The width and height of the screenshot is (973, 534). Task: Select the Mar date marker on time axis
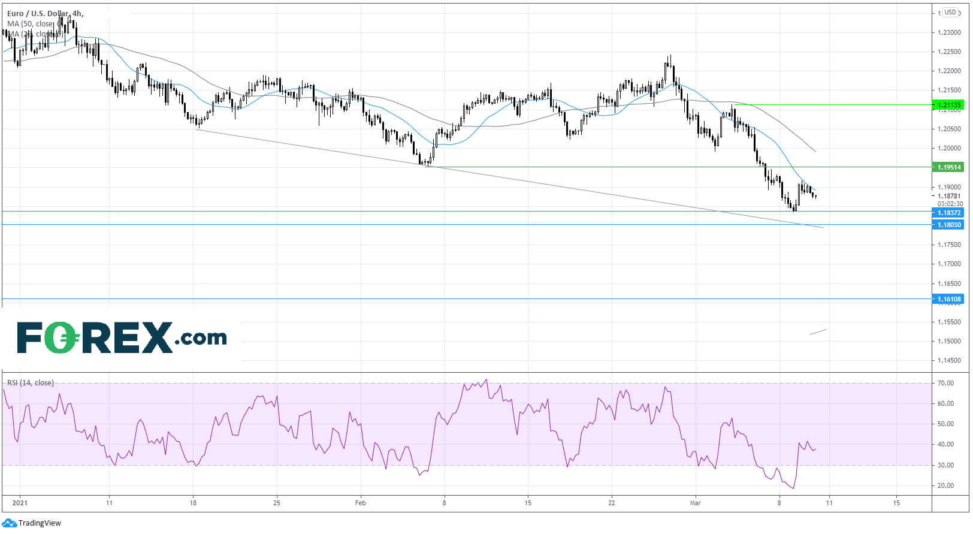pyautogui.click(x=695, y=503)
